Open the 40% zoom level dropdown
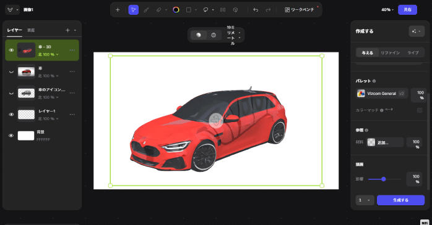Screen dimensions: 432x225 coord(387,10)
